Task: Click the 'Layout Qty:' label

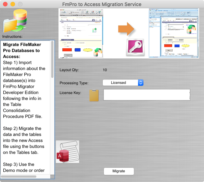Action: [x=69, y=70]
